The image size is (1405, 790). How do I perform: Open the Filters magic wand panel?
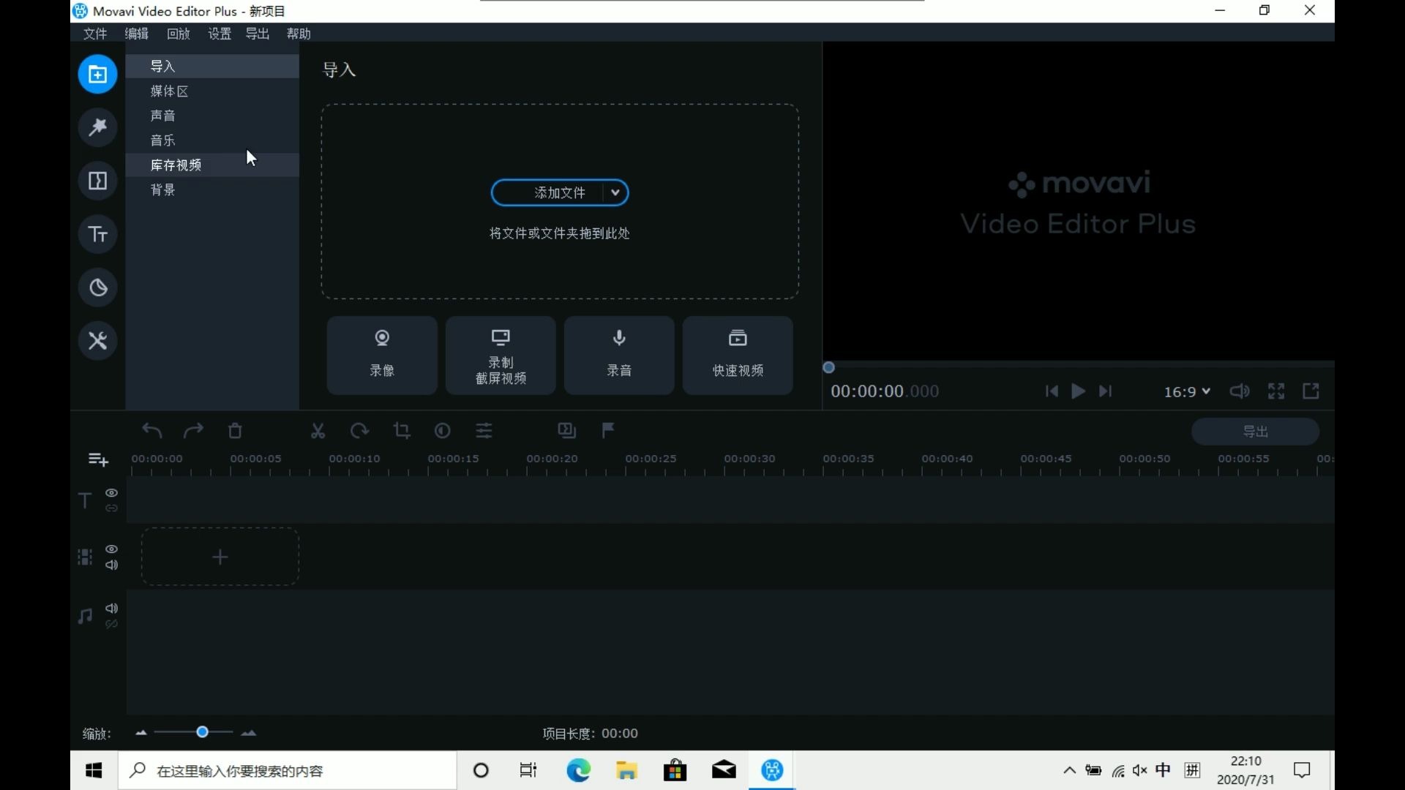click(x=97, y=127)
